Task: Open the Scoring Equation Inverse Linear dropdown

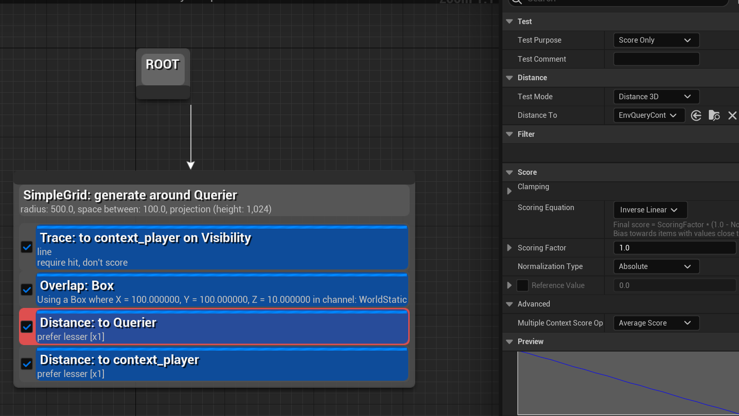Action: (x=650, y=210)
